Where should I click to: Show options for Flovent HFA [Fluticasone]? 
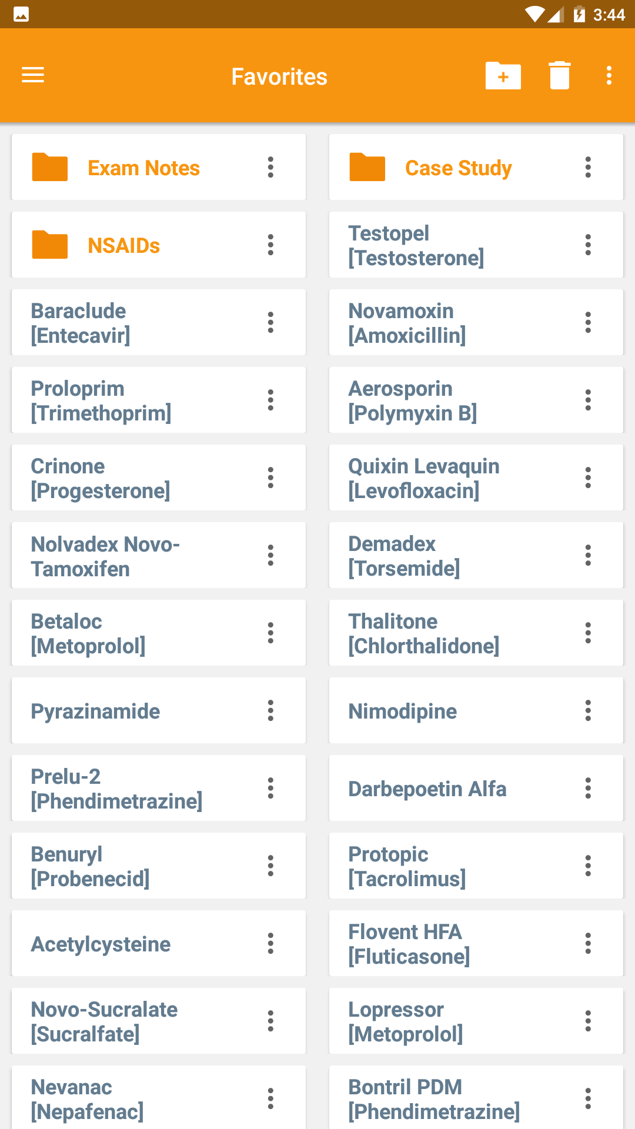click(x=588, y=944)
